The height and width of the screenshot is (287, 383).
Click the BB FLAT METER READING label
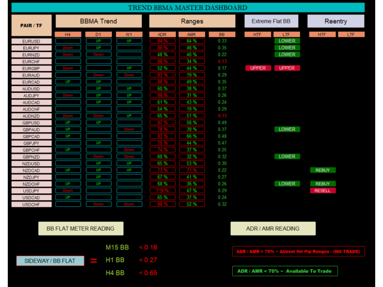coord(81,228)
